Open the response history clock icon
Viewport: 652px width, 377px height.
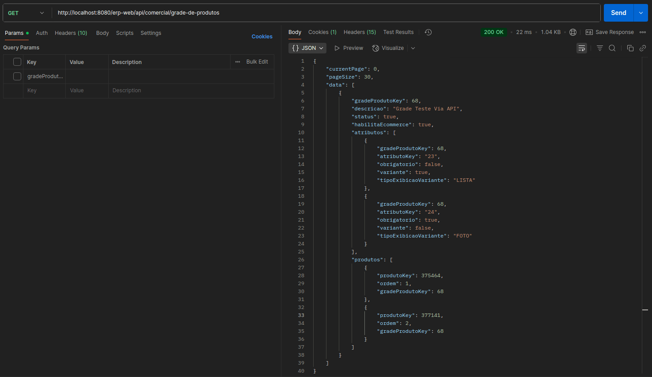pyautogui.click(x=428, y=32)
